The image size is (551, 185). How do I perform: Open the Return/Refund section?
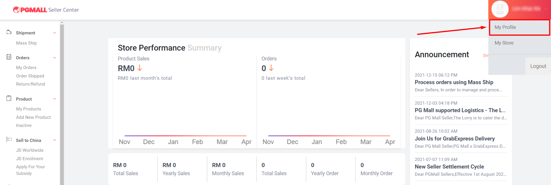pyautogui.click(x=30, y=84)
